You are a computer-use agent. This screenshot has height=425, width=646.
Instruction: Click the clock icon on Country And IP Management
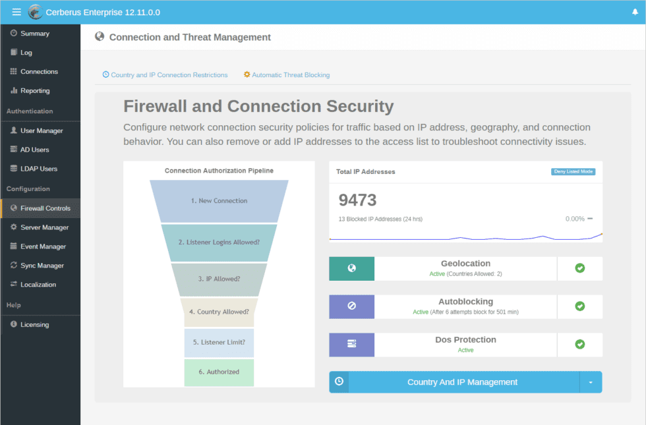(x=339, y=382)
